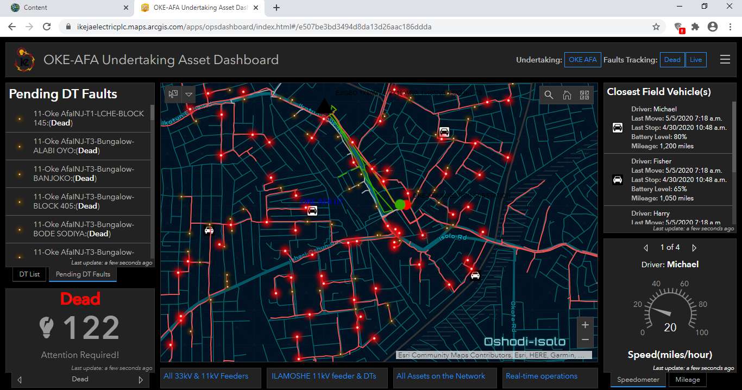Open the basemap gallery grid icon
Image resolution: width=742 pixels, height=390 pixels.
coord(585,95)
